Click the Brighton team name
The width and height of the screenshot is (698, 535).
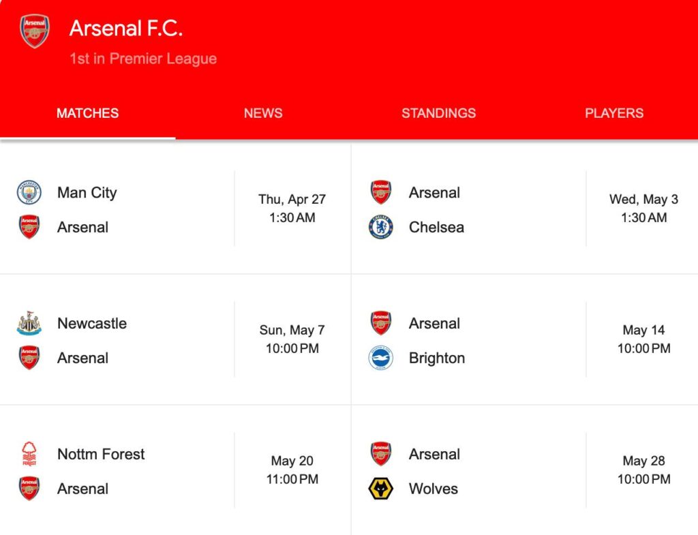coord(437,358)
